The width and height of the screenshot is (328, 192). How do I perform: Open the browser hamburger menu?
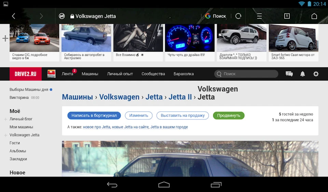[259, 16]
